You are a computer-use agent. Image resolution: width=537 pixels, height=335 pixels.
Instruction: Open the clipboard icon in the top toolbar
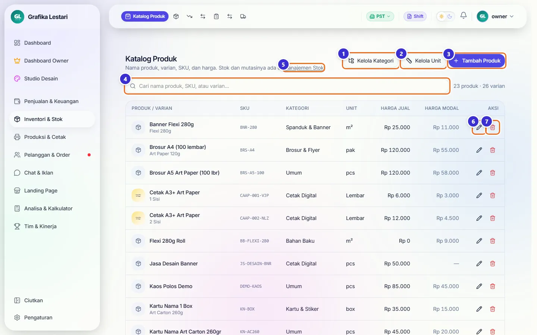[x=216, y=16]
